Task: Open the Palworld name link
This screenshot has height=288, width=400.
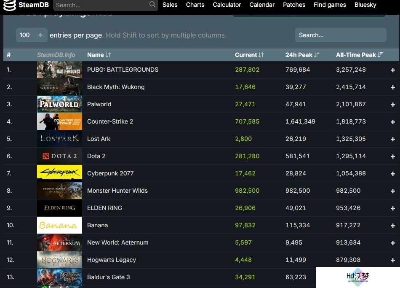Action: tap(99, 104)
